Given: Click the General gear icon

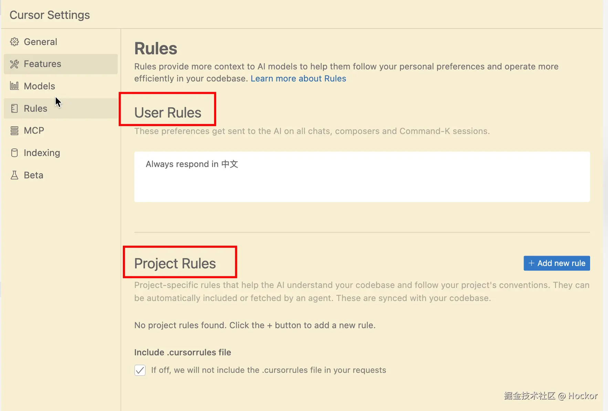Looking at the screenshot, I should [x=14, y=42].
